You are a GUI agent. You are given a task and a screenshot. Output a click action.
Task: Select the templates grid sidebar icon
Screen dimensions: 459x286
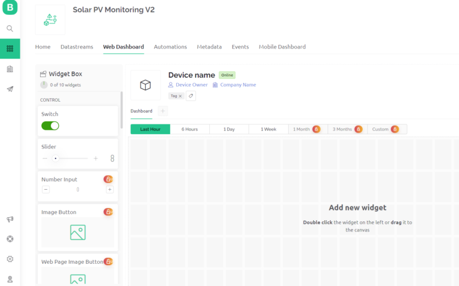click(10, 48)
